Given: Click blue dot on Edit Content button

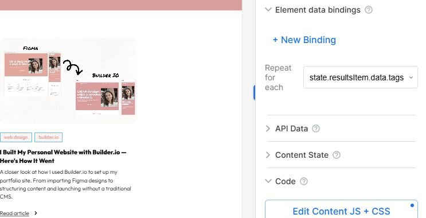Looking at the screenshot, I should pyautogui.click(x=412, y=205).
